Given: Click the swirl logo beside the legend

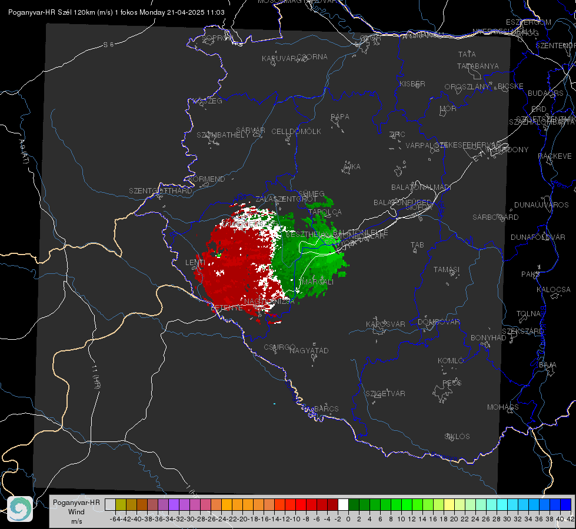Looking at the screenshot, I should (x=20, y=509).
